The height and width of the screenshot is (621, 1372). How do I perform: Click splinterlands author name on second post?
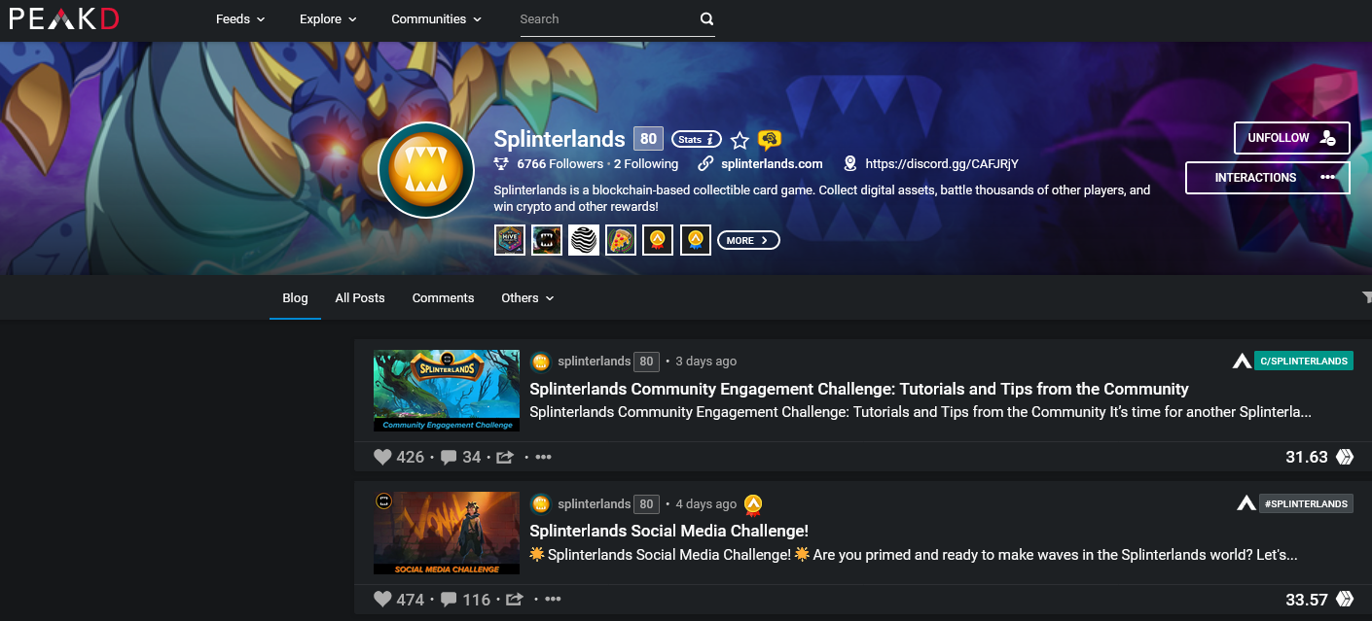pyautogui.click(x=594, y=504)
